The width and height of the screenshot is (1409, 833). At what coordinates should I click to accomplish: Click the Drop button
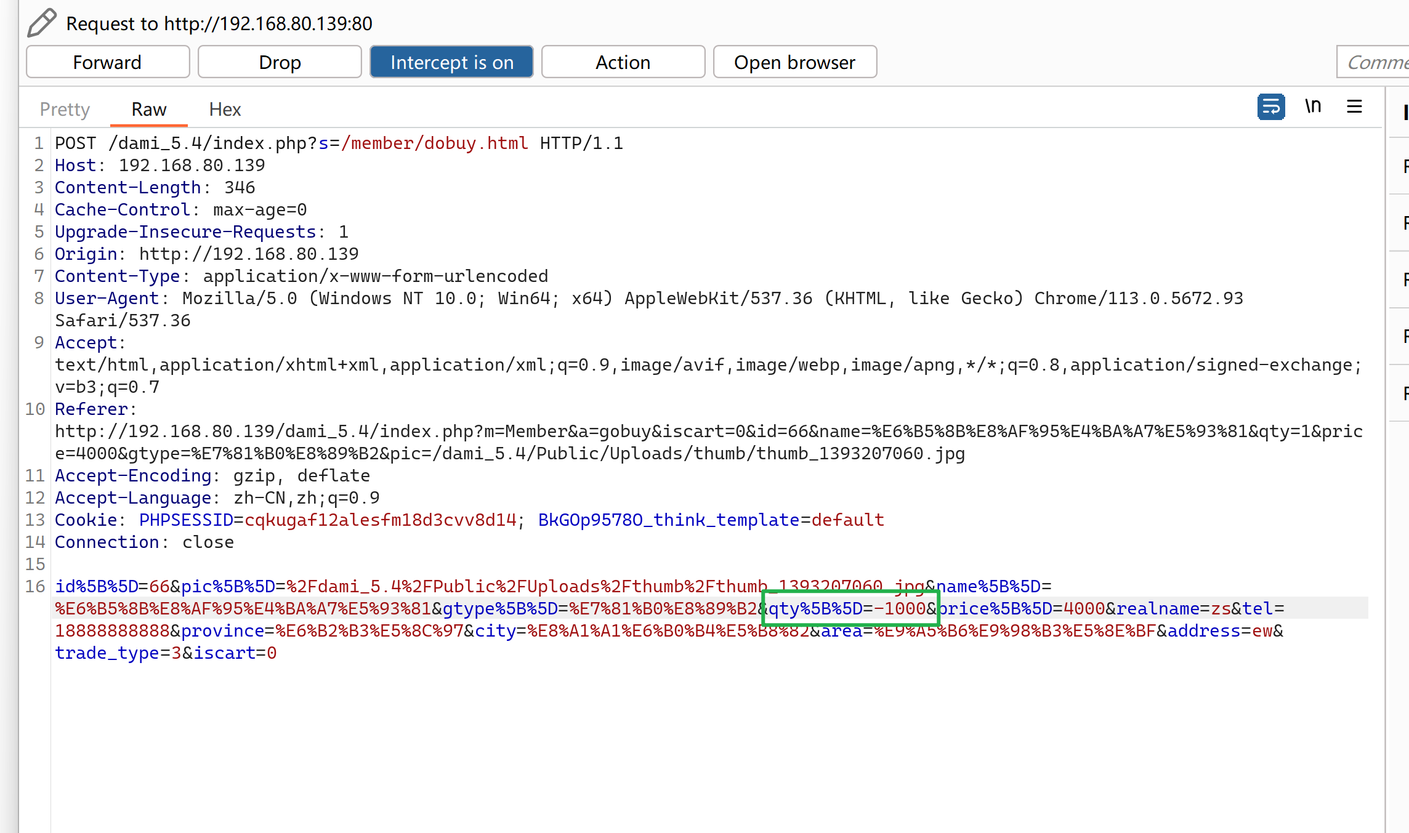tap(280, 62)
